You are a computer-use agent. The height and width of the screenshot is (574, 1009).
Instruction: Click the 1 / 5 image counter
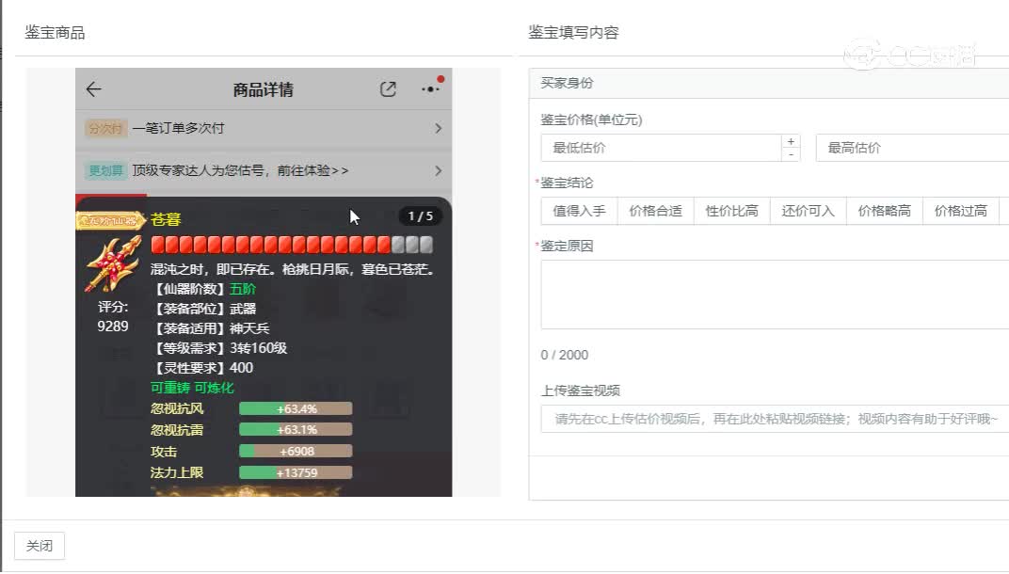(x=420, y=216)
